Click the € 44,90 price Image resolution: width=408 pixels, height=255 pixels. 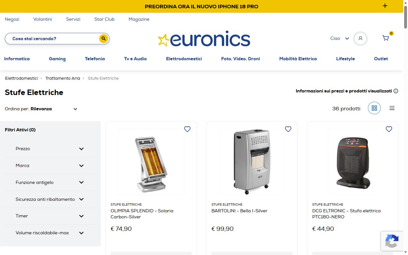(323, 229)
